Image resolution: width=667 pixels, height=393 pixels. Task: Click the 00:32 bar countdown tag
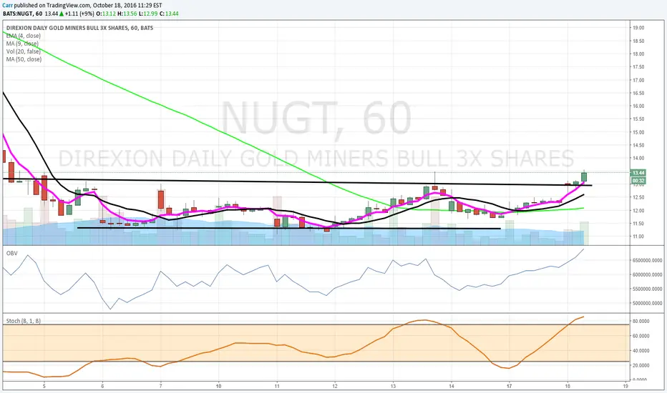638,181
